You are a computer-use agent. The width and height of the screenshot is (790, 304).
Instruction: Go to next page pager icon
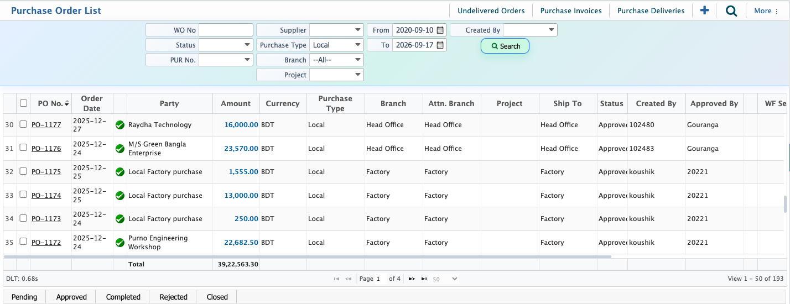[412, 279]
